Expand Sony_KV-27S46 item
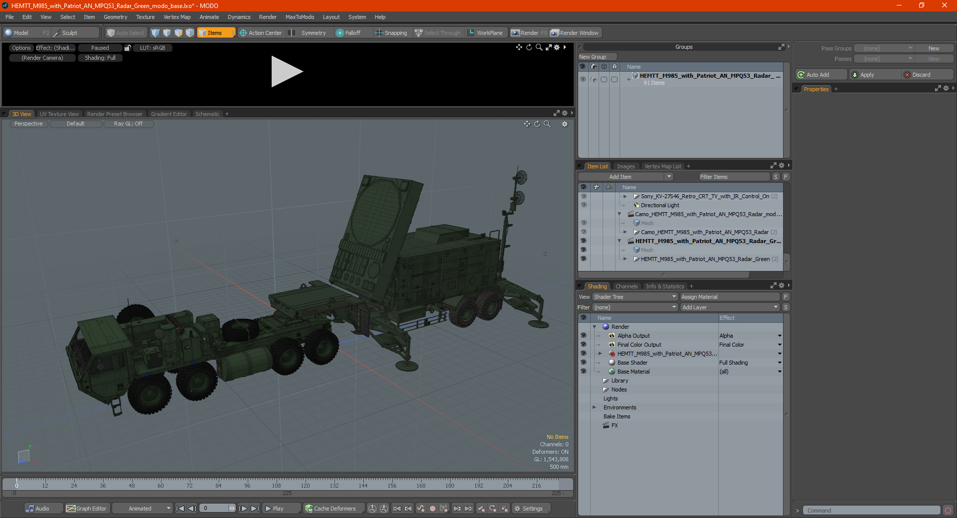The width and height of the screenshot is (957, 518). 625,196
